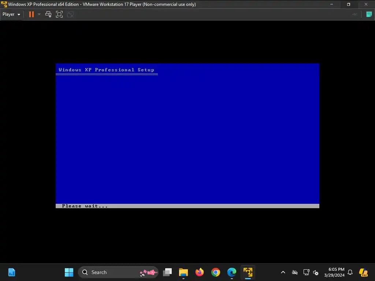The width and height of the screenshot is (375, 281).
Task: Click the muted volume tray icon
Action: coord(316,272)
